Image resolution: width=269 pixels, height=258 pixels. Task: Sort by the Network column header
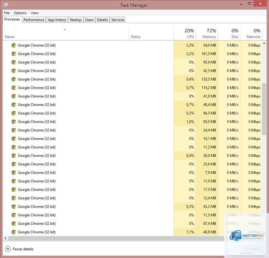[251, 34]
